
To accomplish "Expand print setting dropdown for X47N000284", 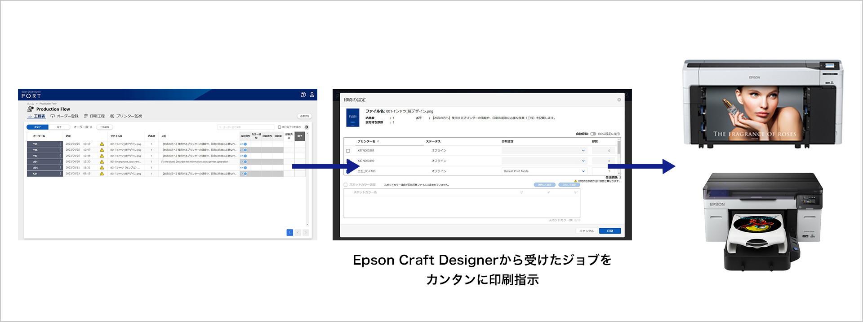I will point(583,151).
